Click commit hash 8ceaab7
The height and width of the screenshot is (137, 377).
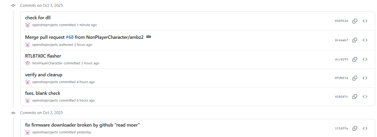pyautogui.click(x=341, y=40)
